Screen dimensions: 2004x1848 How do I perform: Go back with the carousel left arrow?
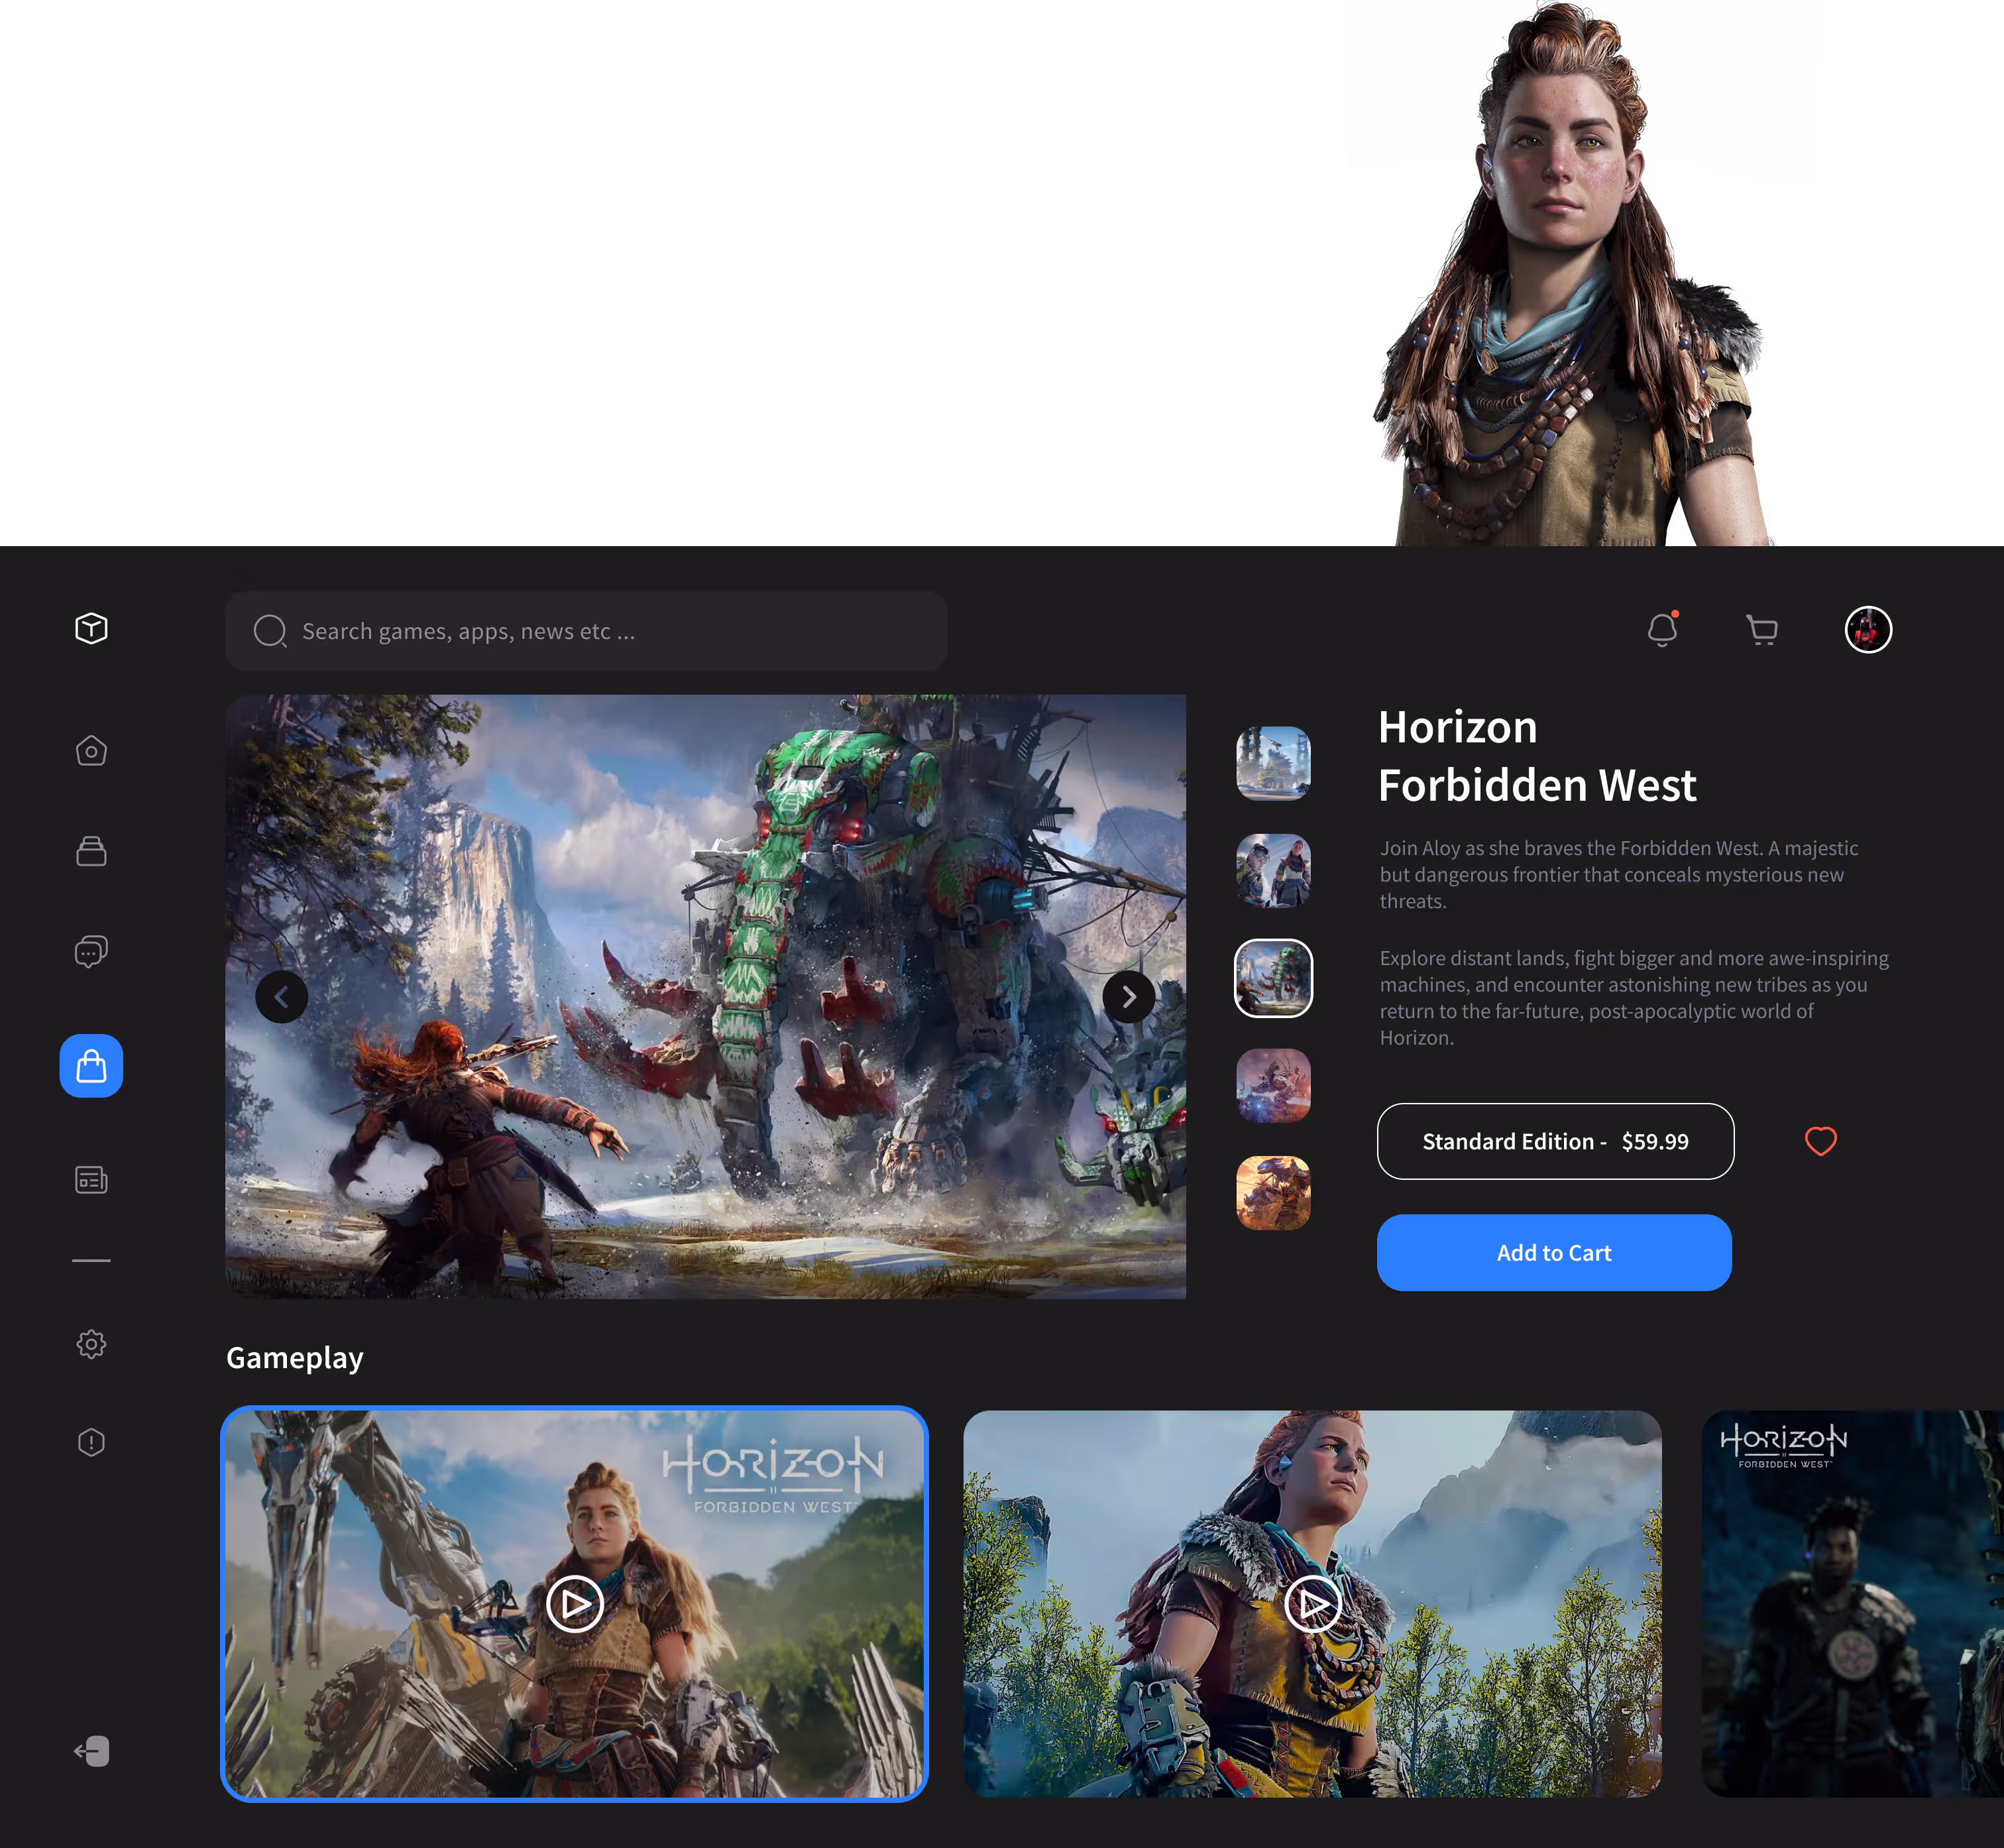click(x=282, y=996)
